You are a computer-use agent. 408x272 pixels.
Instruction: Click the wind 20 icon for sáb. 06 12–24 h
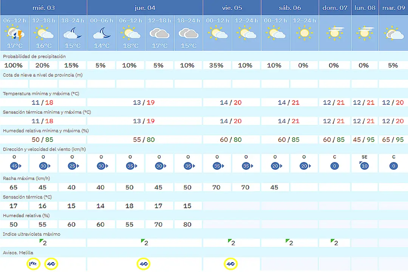click(x=305, y=166)
